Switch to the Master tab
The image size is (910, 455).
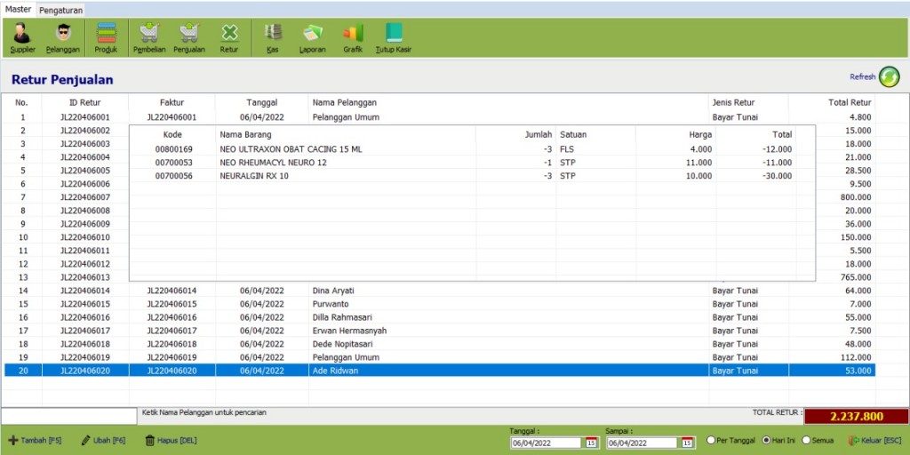pos(18,9)
